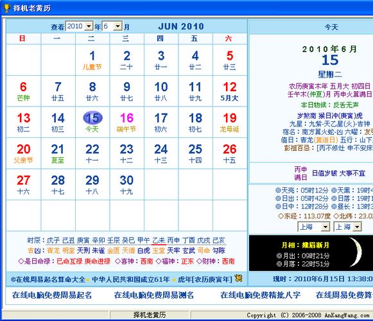
Task: Click the 己亥 hour entry
Action: pos(219,240)
